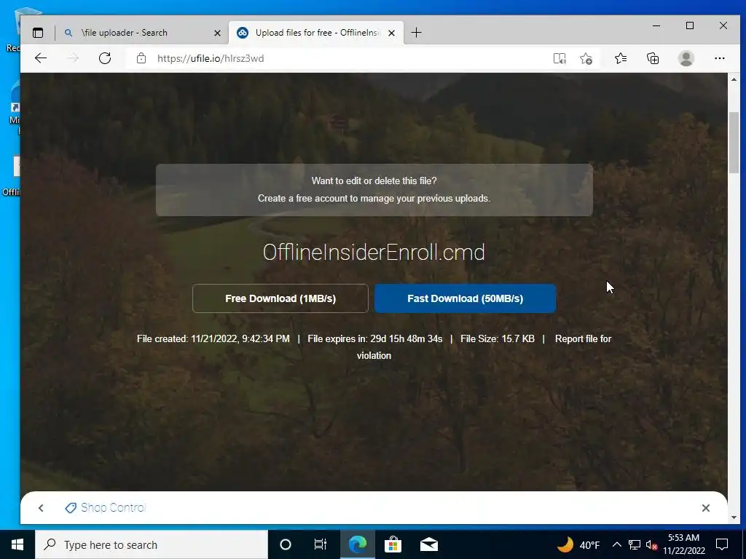Click Free Download (1MB/s) button

click(280, 298)
